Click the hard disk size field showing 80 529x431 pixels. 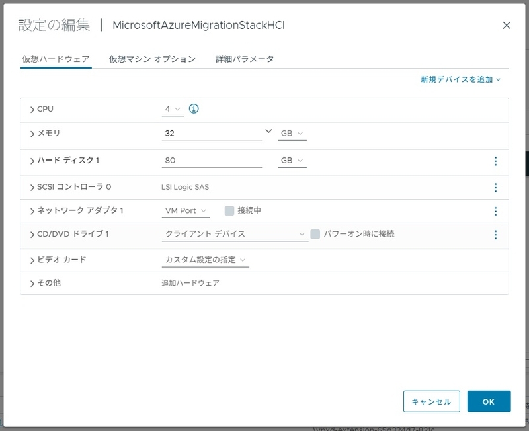coord(212,161)
